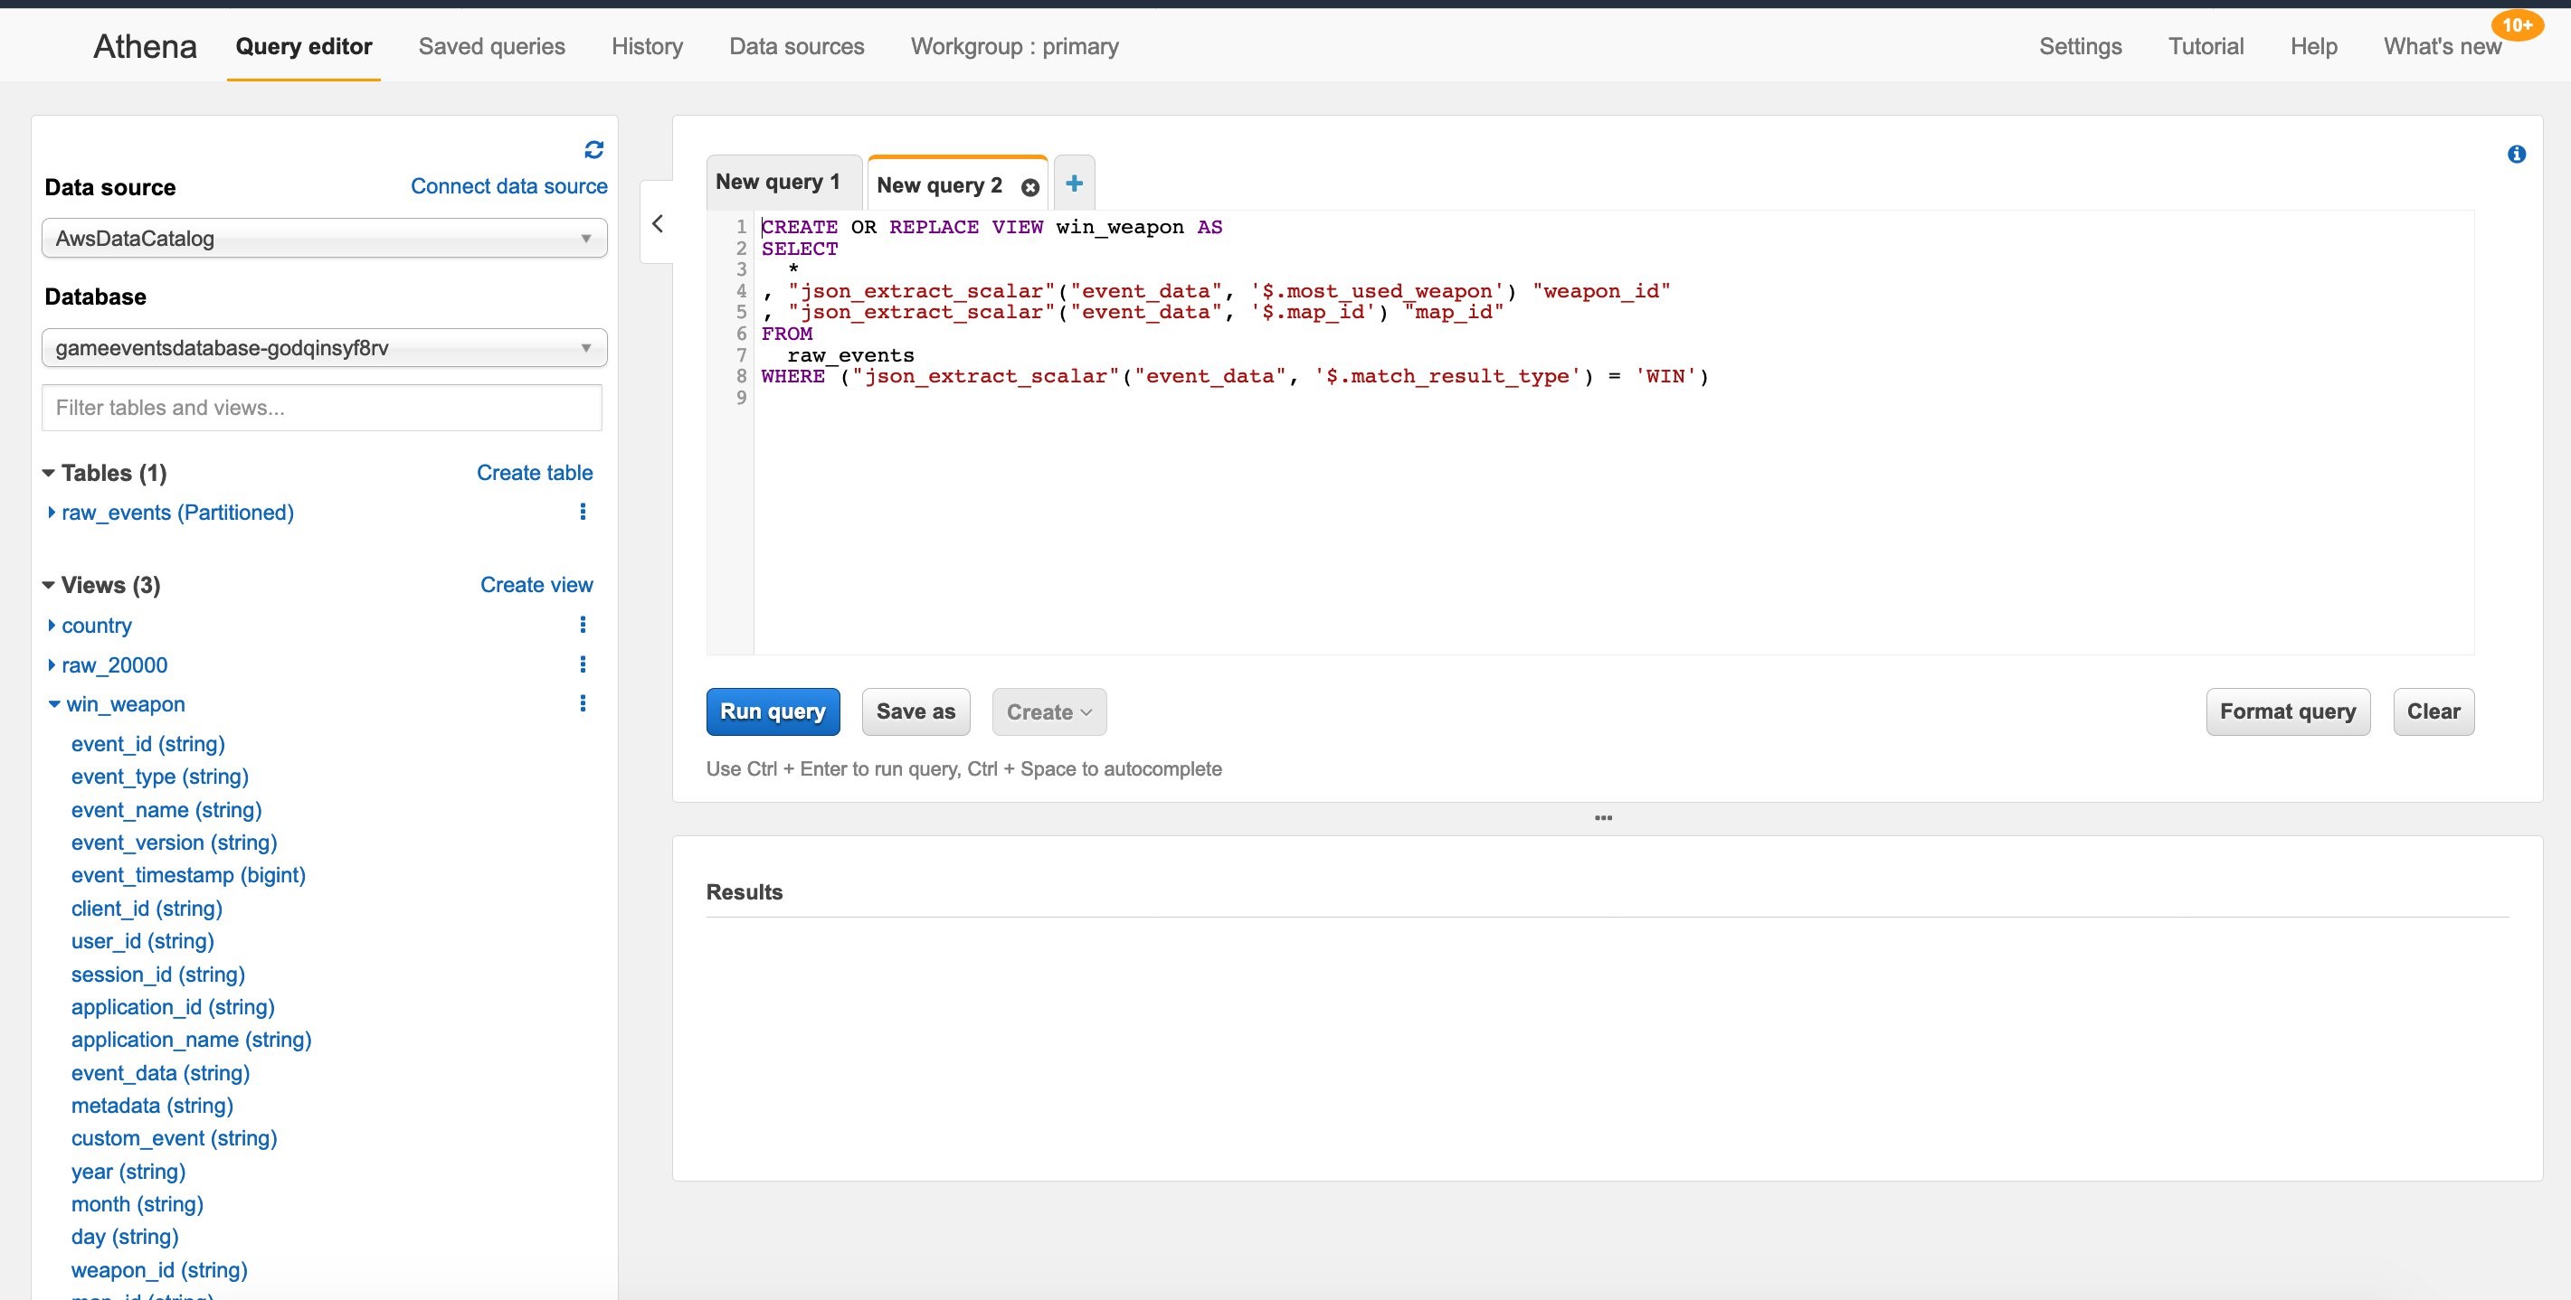Add a new query tab

click(1074, 183)
